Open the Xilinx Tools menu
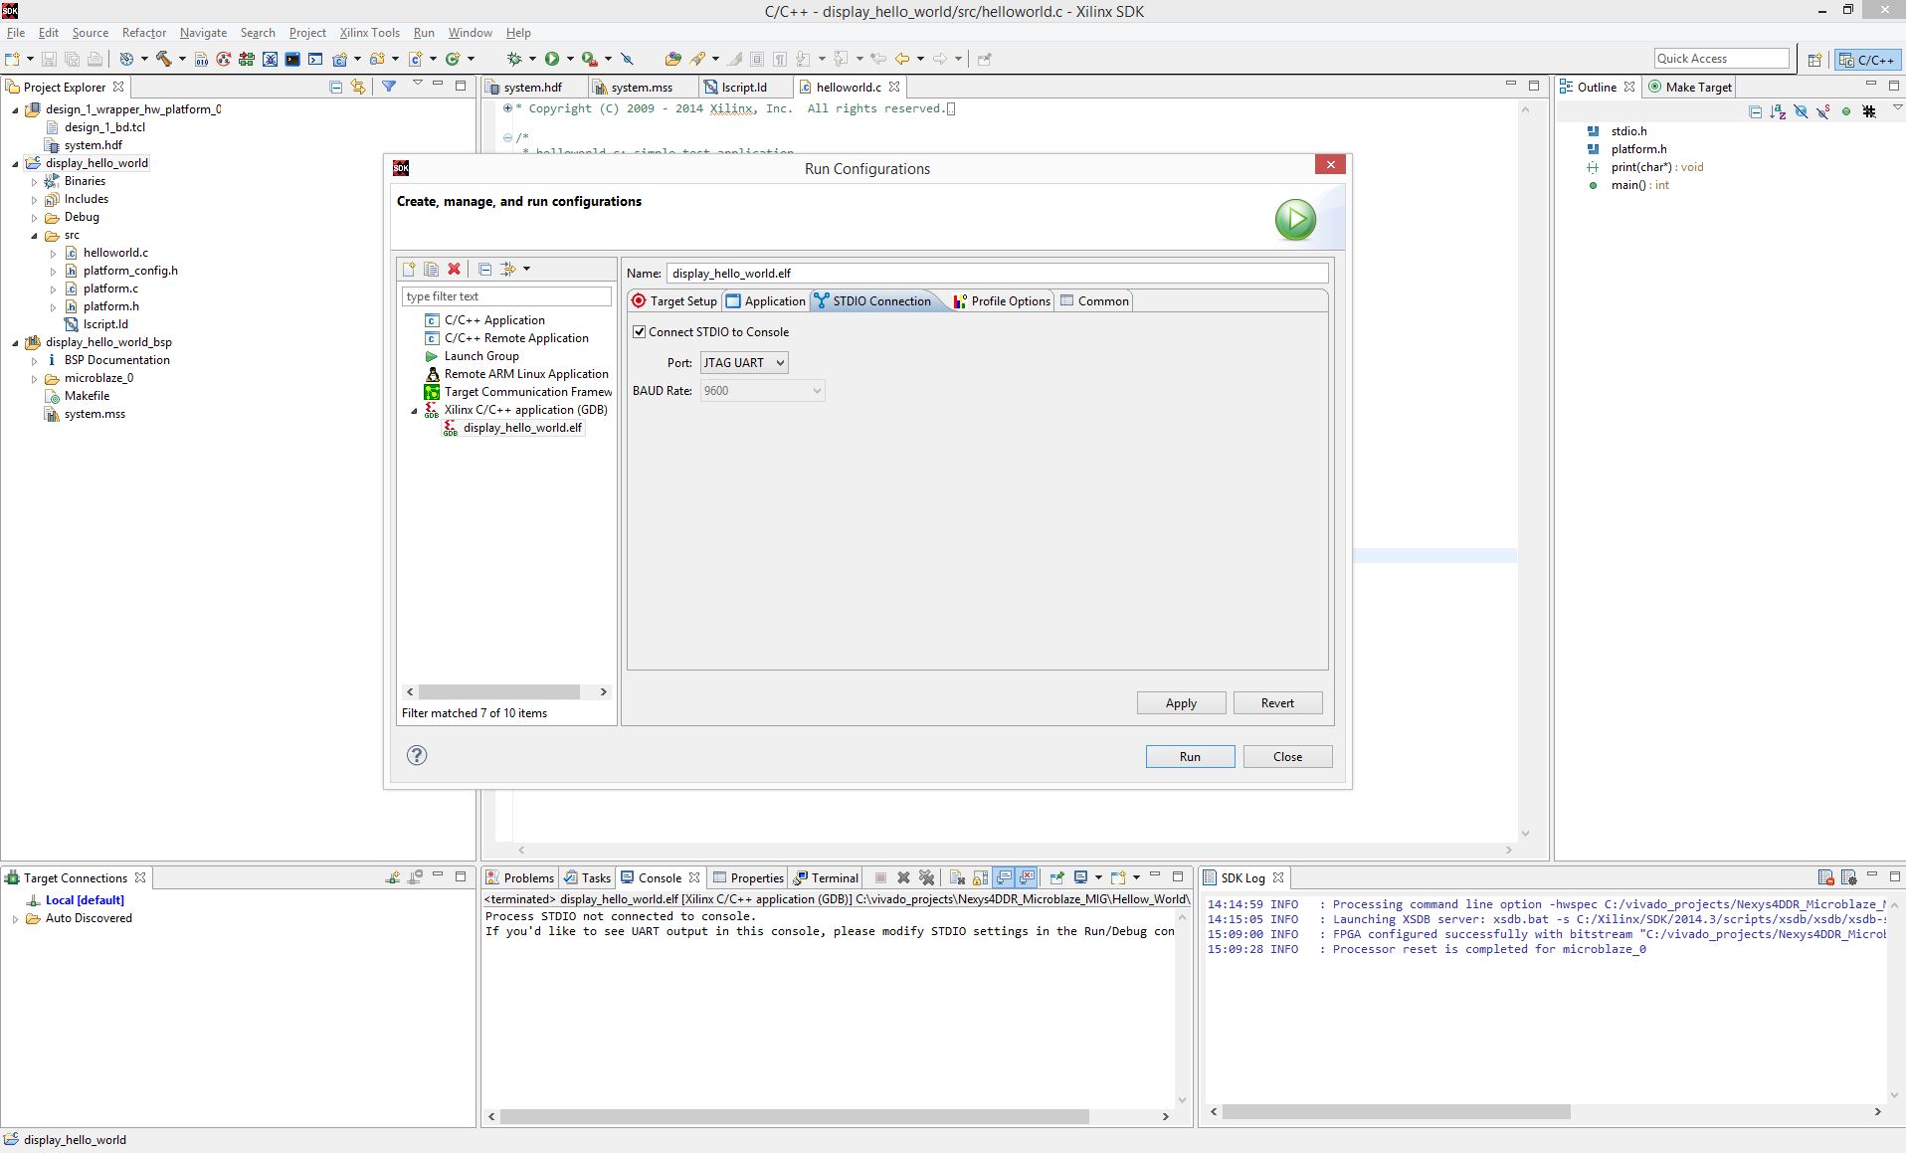 [369, 33]
